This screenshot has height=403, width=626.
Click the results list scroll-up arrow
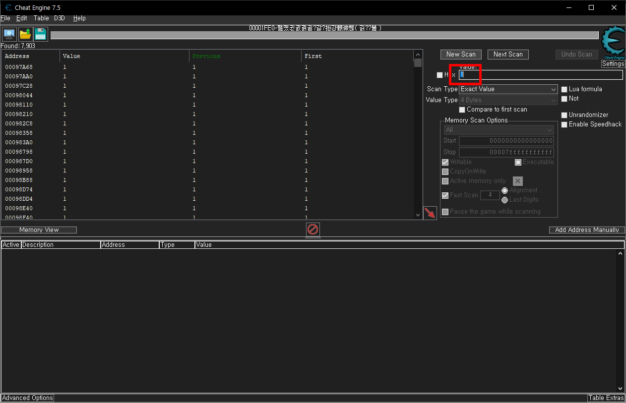[x=418, y=55]
